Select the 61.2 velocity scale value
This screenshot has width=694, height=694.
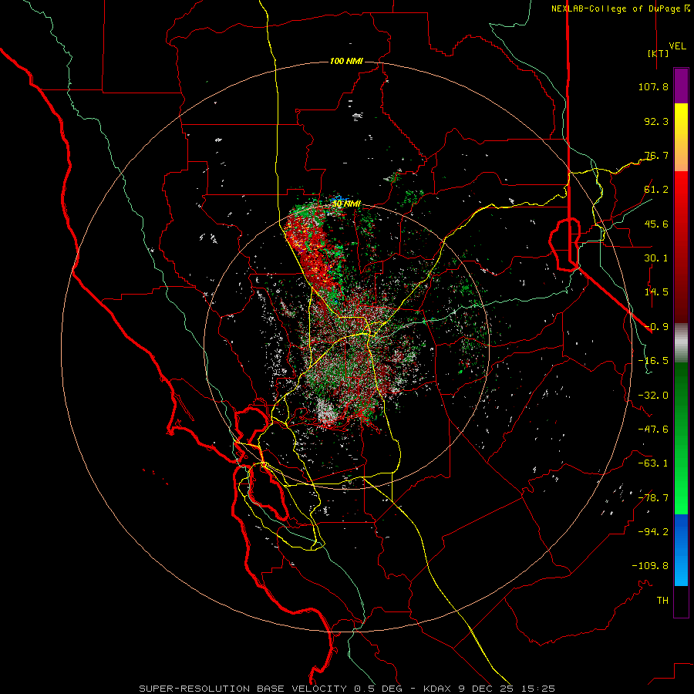656,190
